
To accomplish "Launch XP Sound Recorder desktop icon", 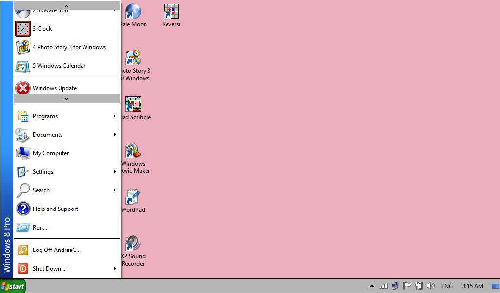I will (133, 244).
